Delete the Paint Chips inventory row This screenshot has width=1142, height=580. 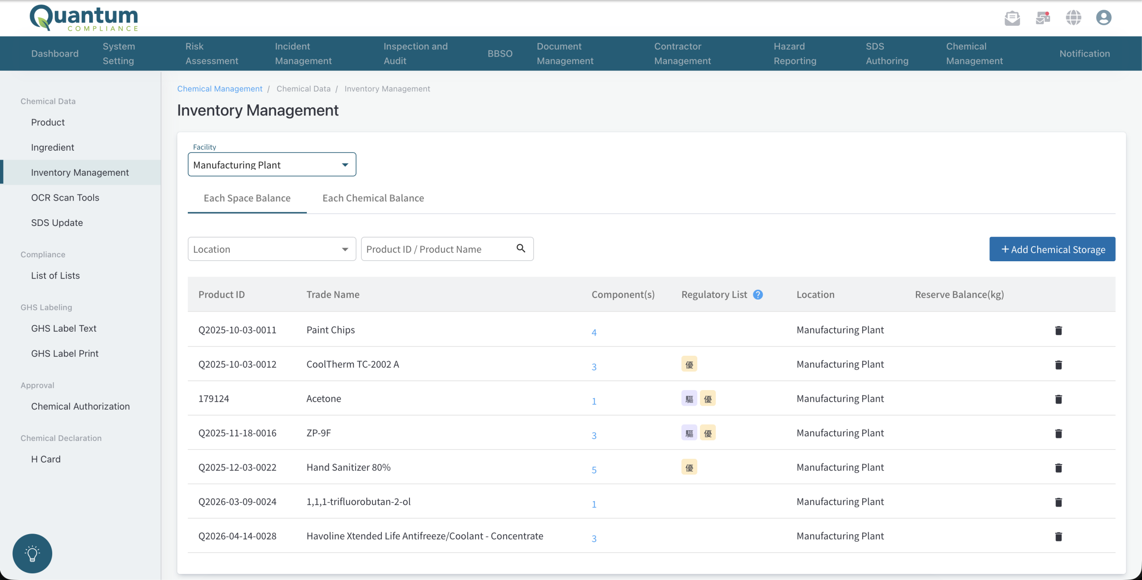(x=1059, y=330)
